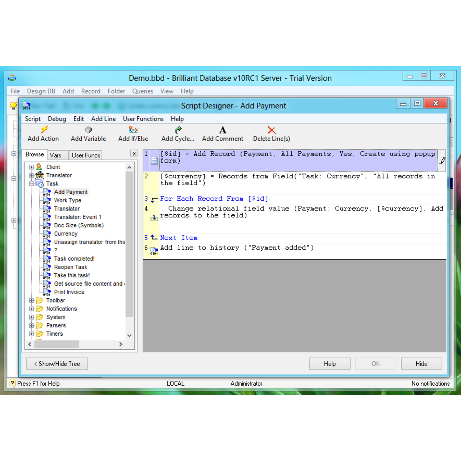The image size is (461, 461).
Task: Click the tree's horizontal scrollbar right arrow
Action: [x=121, y=344]
